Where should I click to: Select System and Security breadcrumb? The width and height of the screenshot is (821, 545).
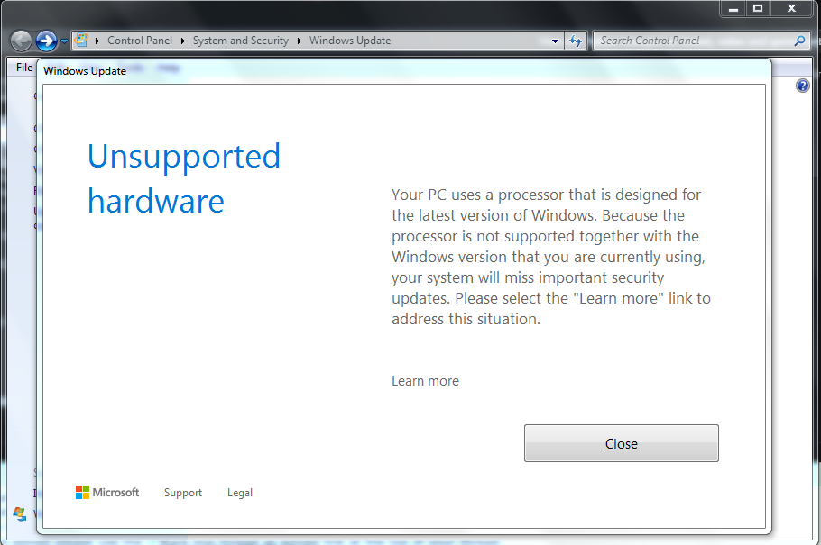click(x=240, y=41)
